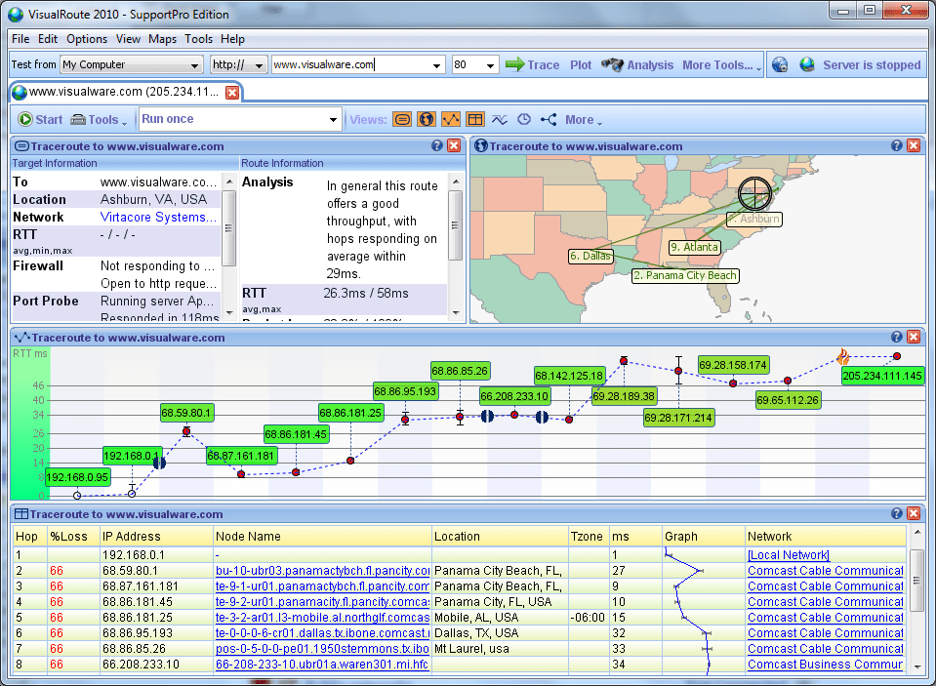
Task: Open the Tools menu
Action: pos(199,39)
